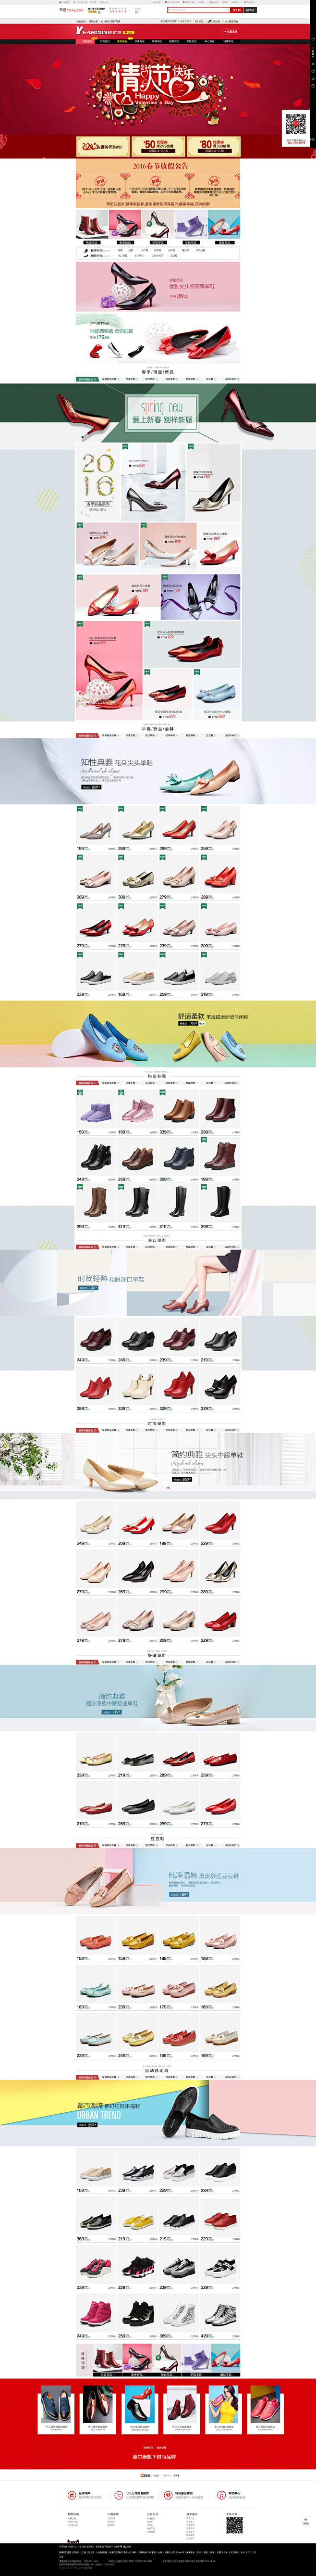
Task: Click the red search button beside the search box
Action: [x=236, y=10]
